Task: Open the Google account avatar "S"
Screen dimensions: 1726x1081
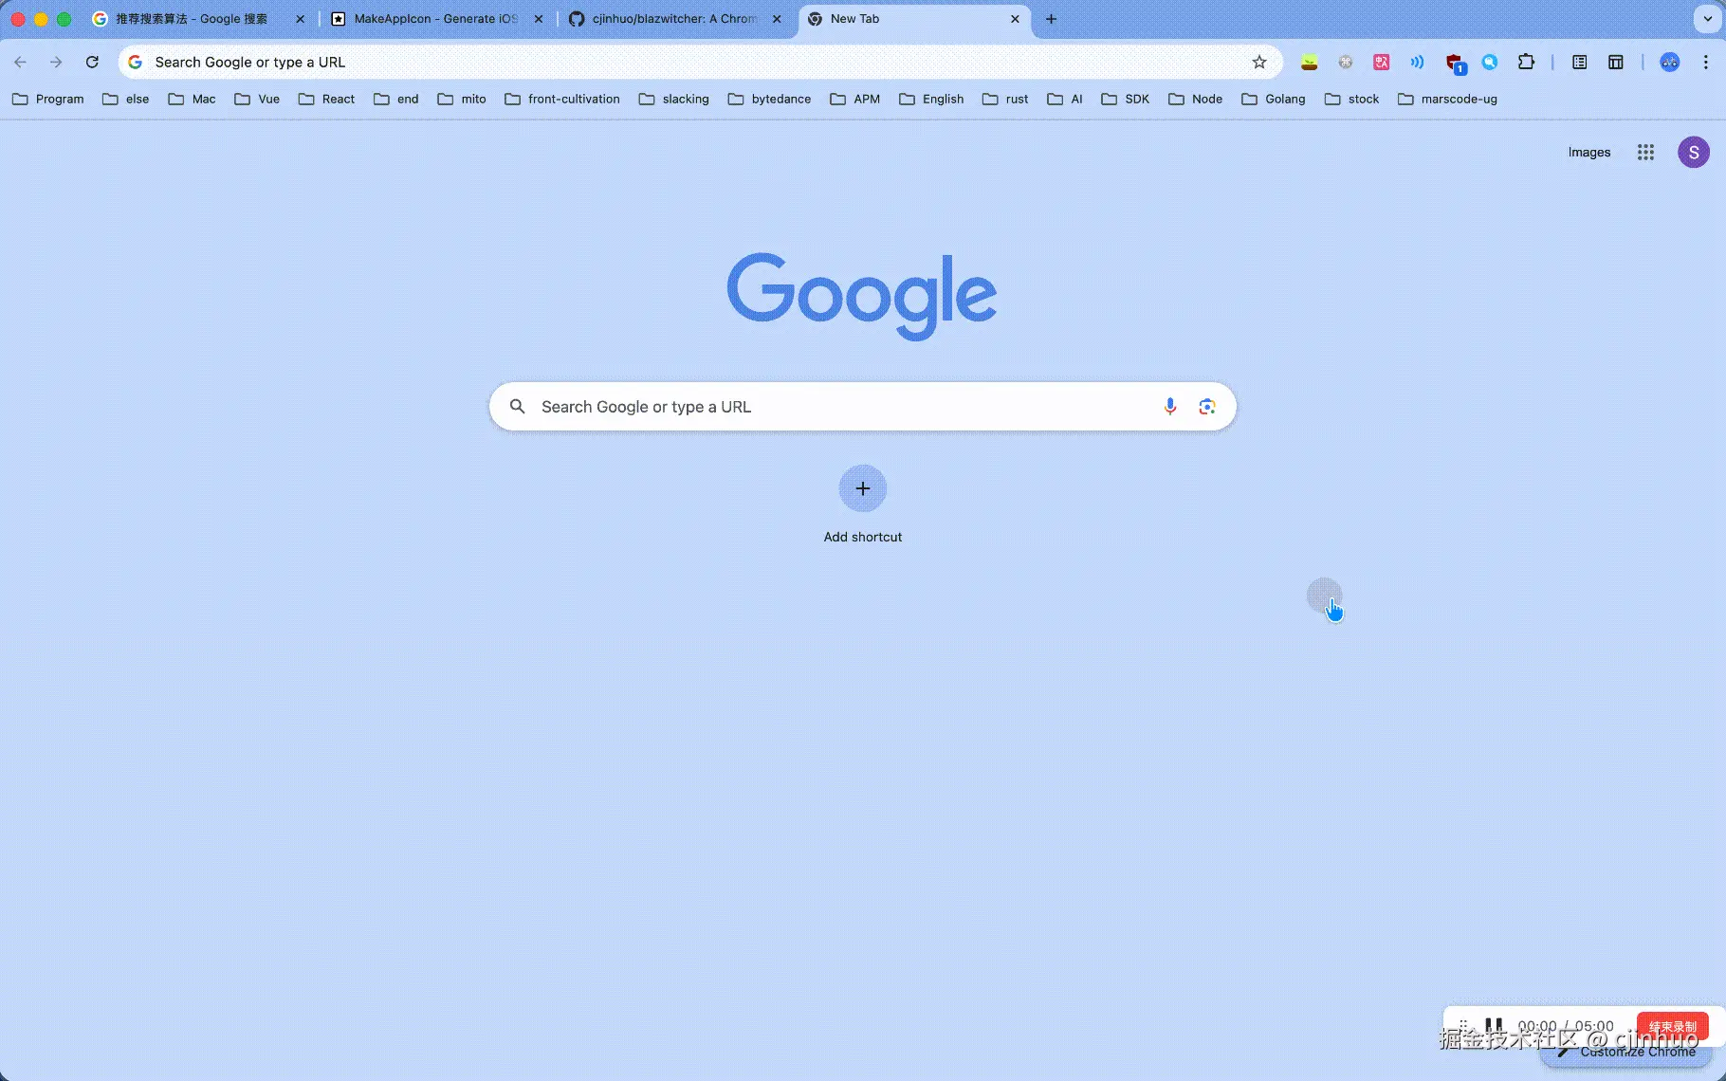Action: (x=1694, y=153)
